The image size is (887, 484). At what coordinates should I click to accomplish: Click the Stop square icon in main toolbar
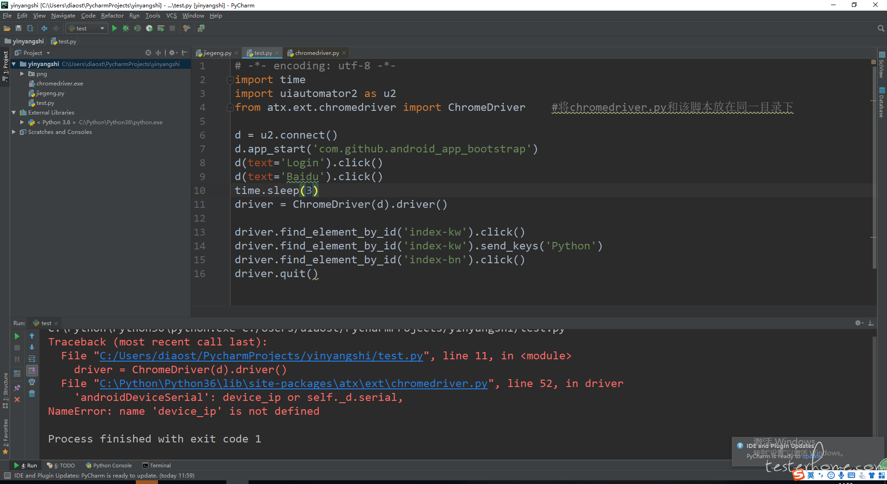click(x=172, y=29)
